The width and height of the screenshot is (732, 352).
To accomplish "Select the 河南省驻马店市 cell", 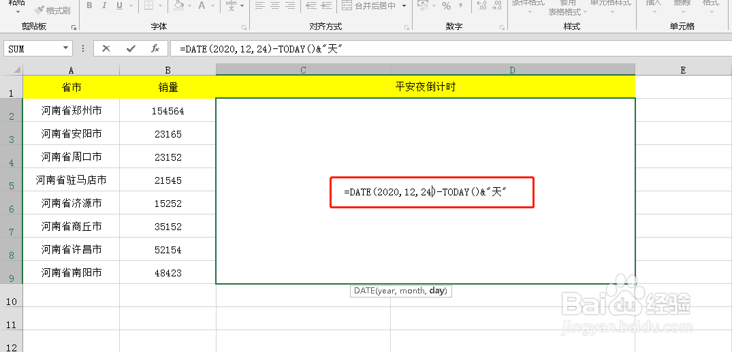I will pyautogui.click(x=71, y=180).
